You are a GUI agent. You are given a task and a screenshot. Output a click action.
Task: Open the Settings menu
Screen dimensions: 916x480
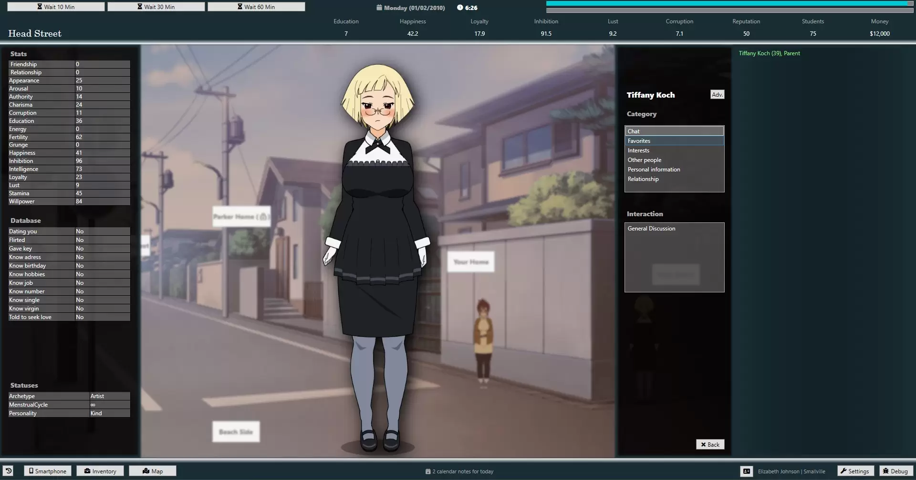[855, 471]
